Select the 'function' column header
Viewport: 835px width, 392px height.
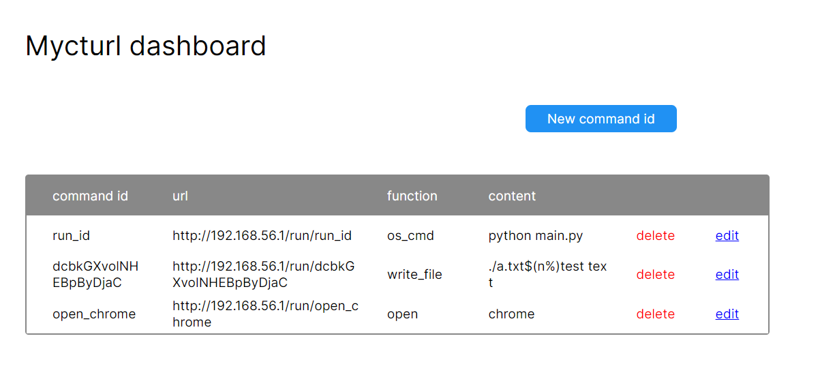coord(412,196)
